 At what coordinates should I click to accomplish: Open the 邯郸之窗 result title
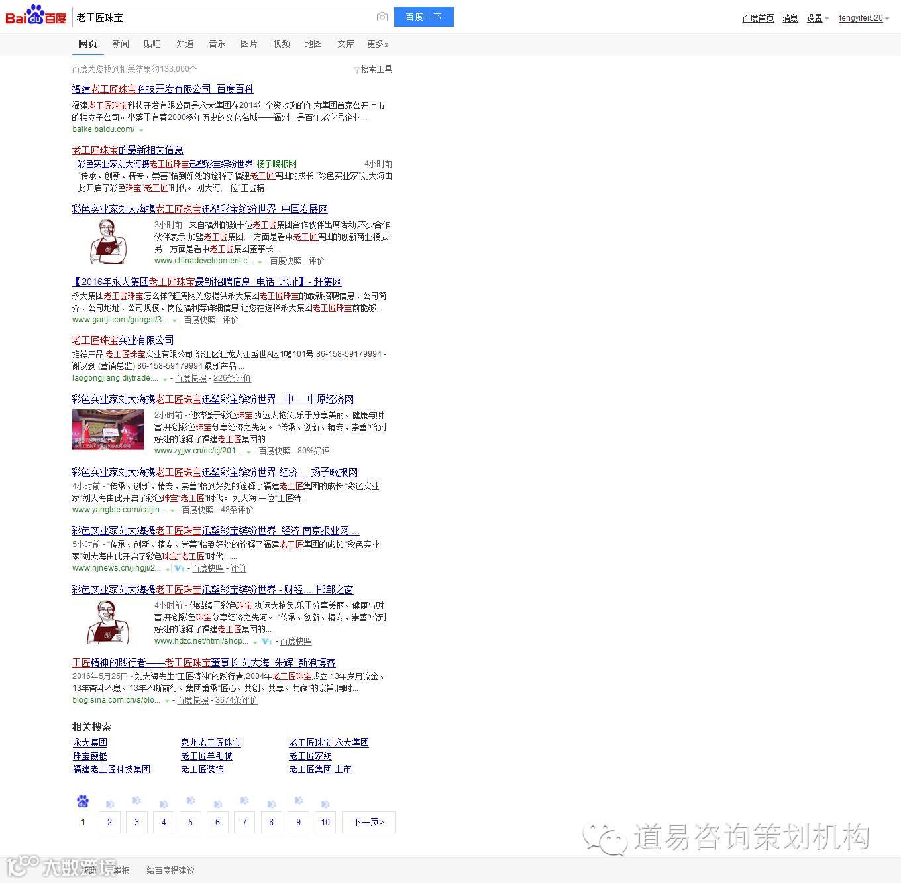pyautogui.click(x=213, y=590)
